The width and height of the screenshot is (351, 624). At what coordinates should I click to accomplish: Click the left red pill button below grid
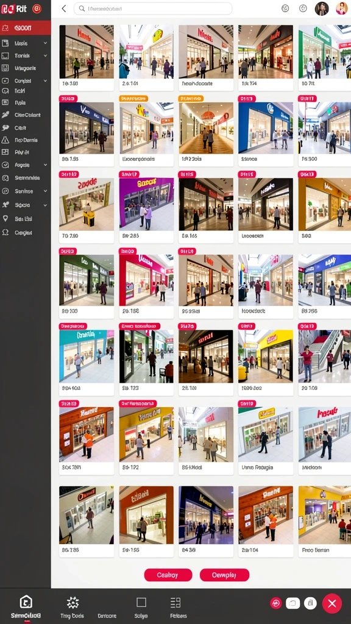(x=168, y=575)
